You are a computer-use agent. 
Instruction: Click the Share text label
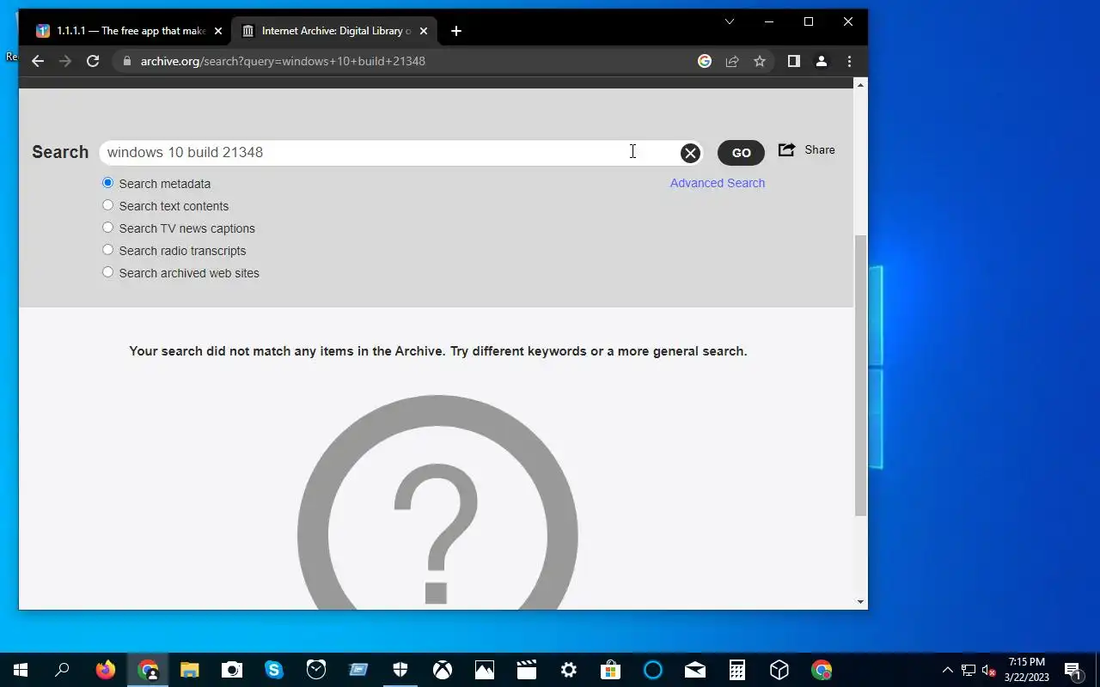(820, 149)
